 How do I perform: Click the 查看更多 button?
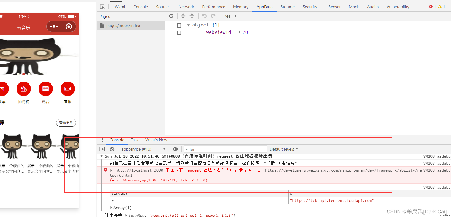(x=66, y=123)
